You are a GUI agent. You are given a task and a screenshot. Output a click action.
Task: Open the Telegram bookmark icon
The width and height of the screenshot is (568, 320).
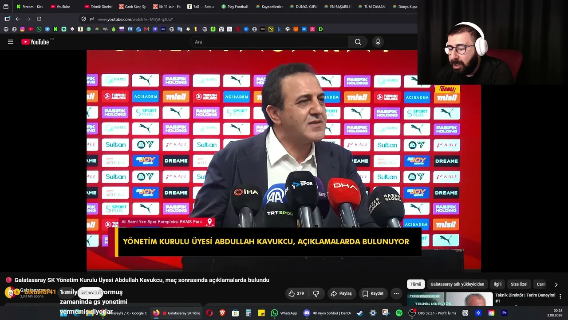(x=47, y=29)
